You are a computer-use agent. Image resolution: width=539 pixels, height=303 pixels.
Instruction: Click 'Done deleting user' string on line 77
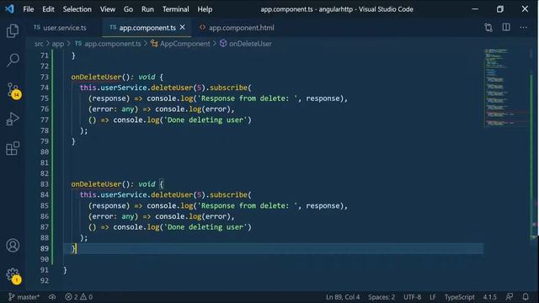(205, 120)
